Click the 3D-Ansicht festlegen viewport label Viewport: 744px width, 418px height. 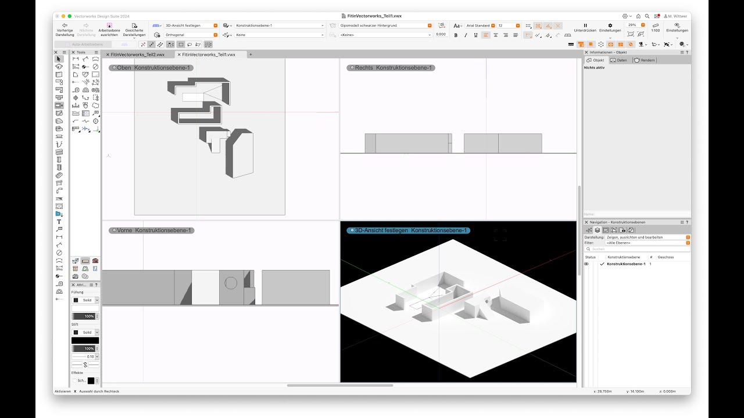coord(408,230)
